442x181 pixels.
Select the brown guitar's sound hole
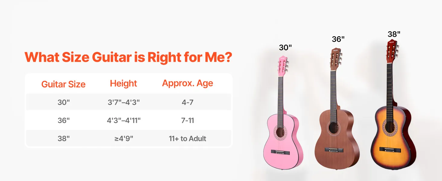[334, 128]
